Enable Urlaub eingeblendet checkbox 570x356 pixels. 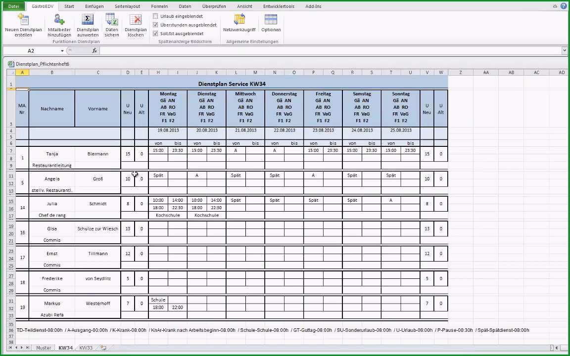pos(155,16)
